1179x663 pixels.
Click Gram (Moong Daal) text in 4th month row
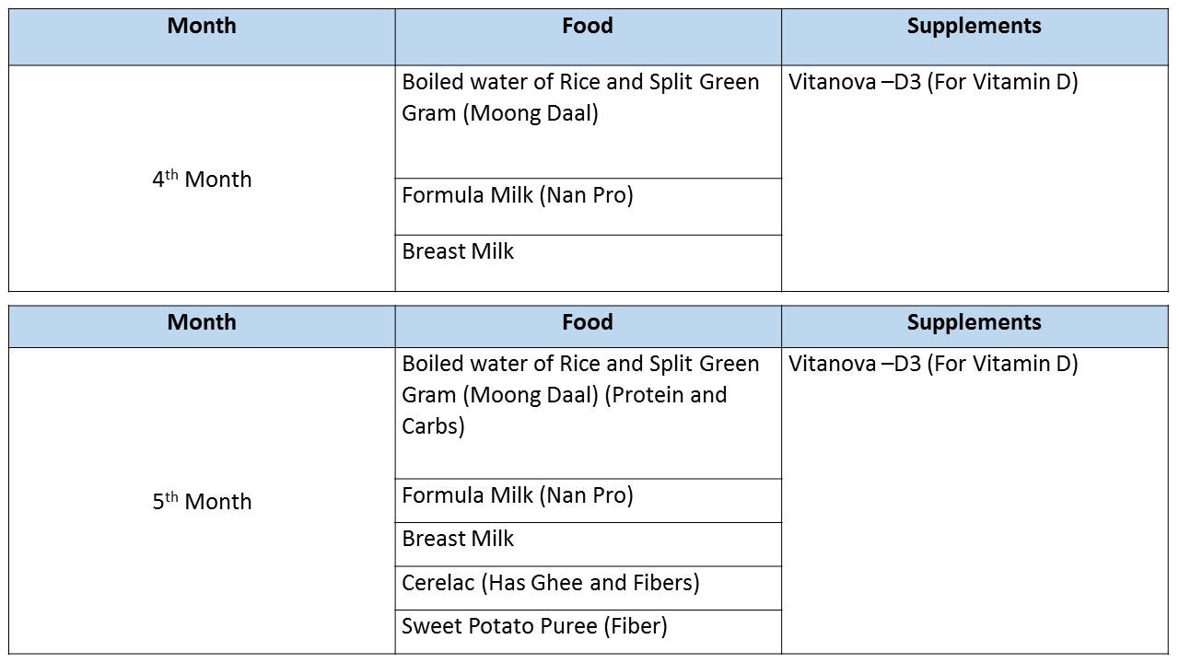click(500, 114)
